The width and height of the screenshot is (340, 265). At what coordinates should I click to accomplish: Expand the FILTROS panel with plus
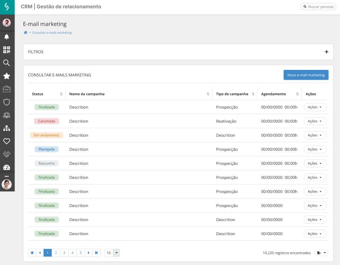pos(326,52)
